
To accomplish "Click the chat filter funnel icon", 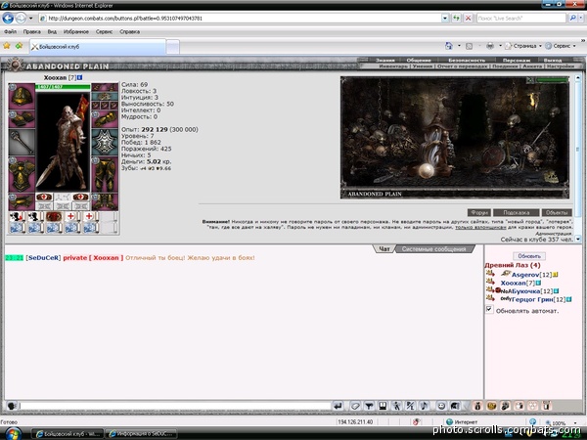I will click(x=369, y=406).
